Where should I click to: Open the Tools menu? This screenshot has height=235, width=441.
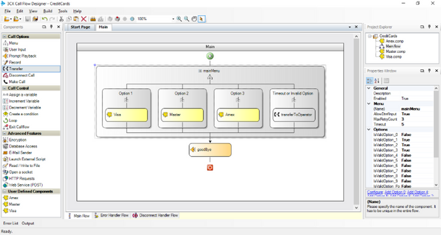(x=62, y=11)
